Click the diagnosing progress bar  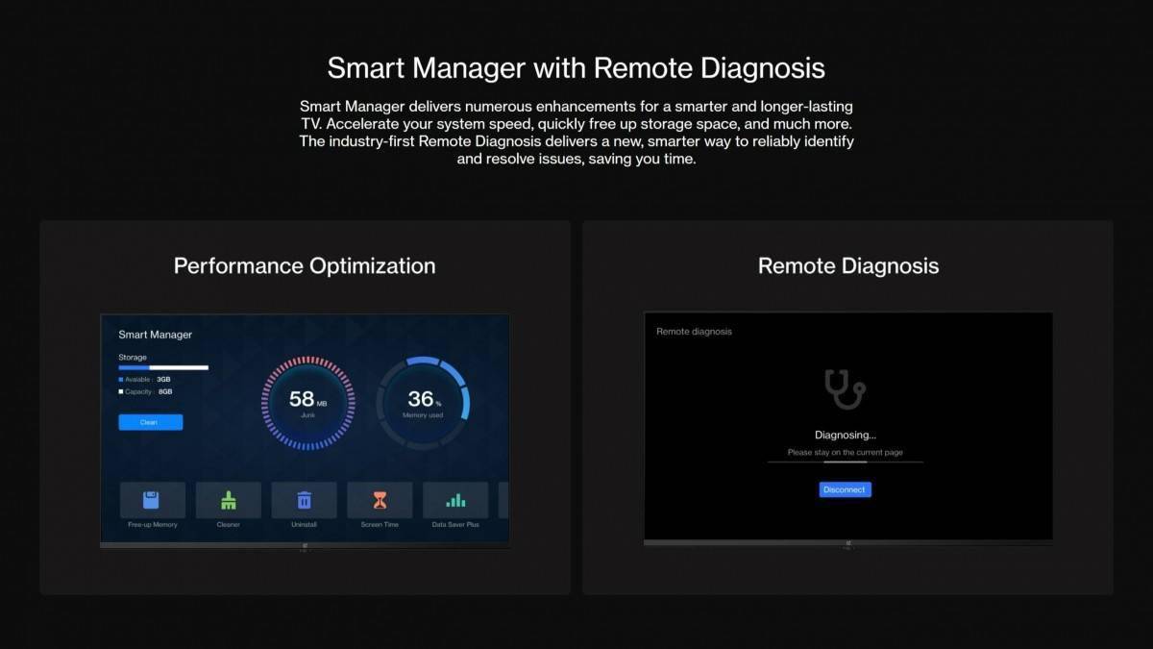845,462
